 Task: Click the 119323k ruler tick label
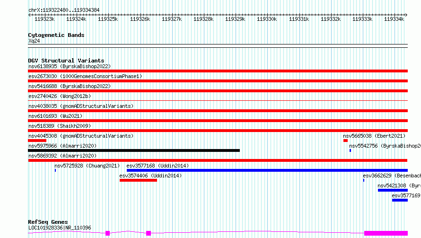[44, 19]
